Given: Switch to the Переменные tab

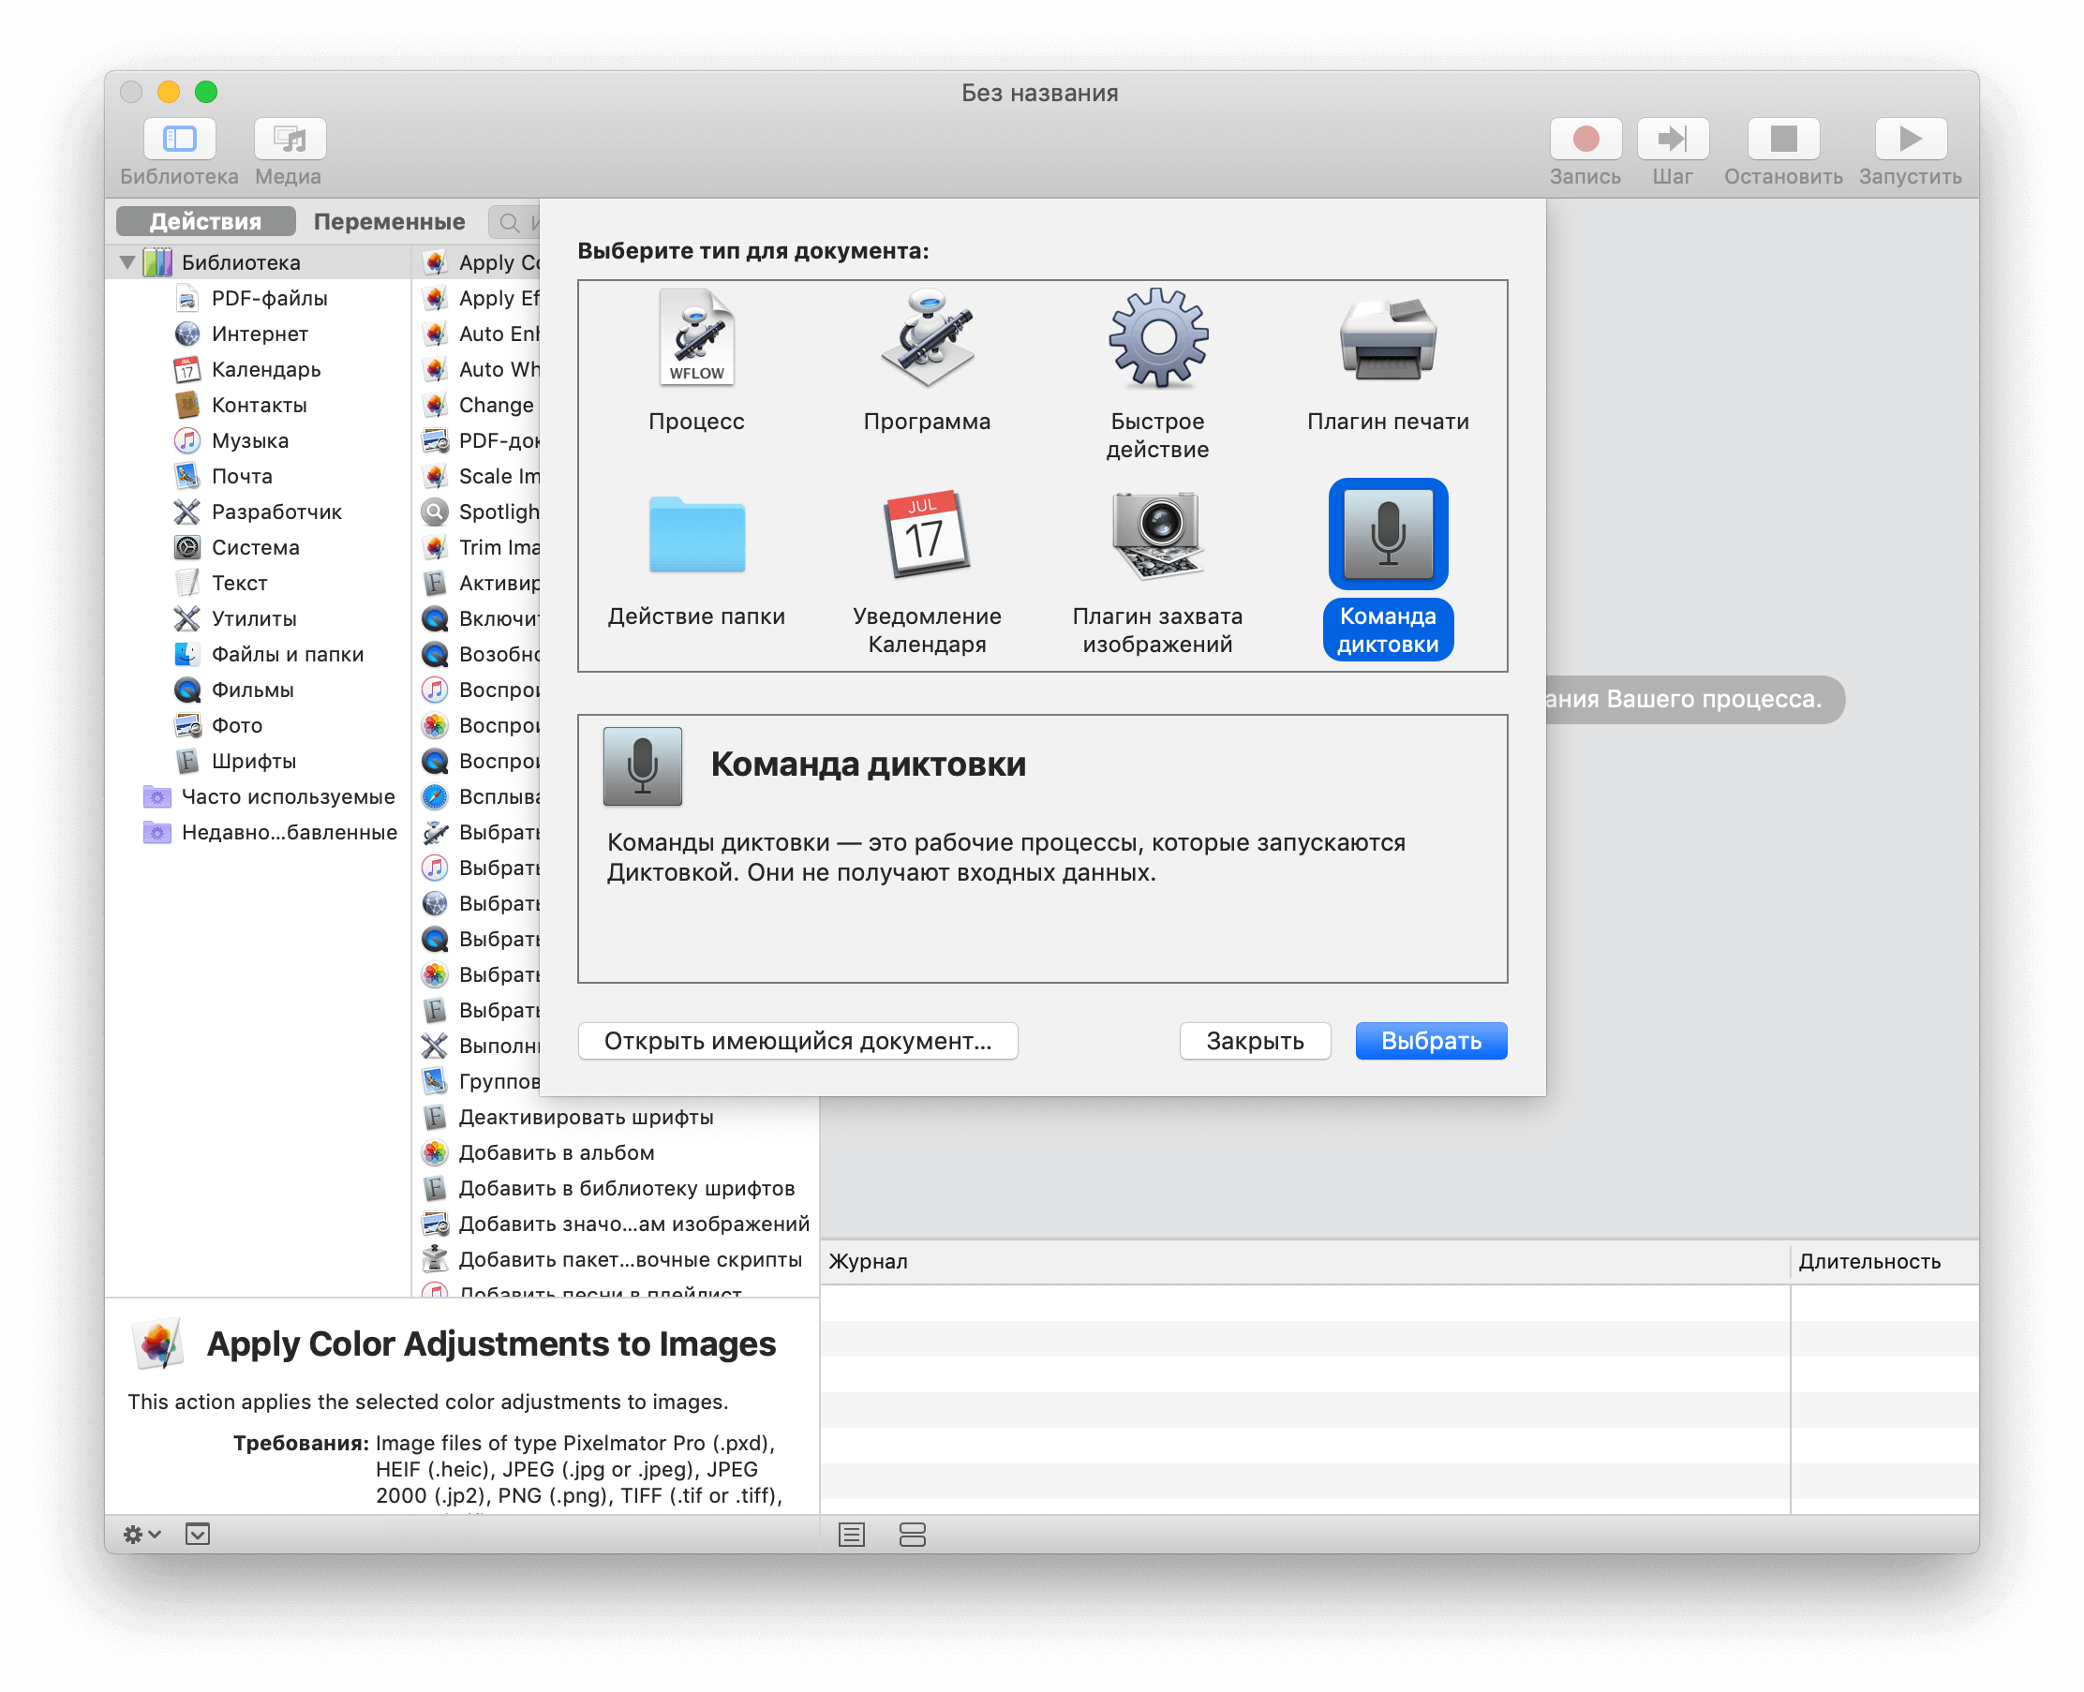Looking at the screenshot, I should (389, 221).
